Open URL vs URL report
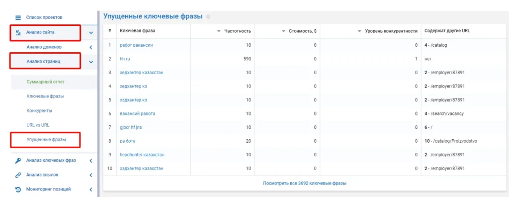 [x=38, y=125]
